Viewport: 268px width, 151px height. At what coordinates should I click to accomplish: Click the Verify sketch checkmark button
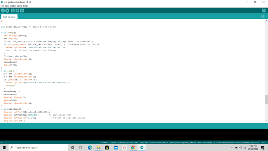point(3,11)
